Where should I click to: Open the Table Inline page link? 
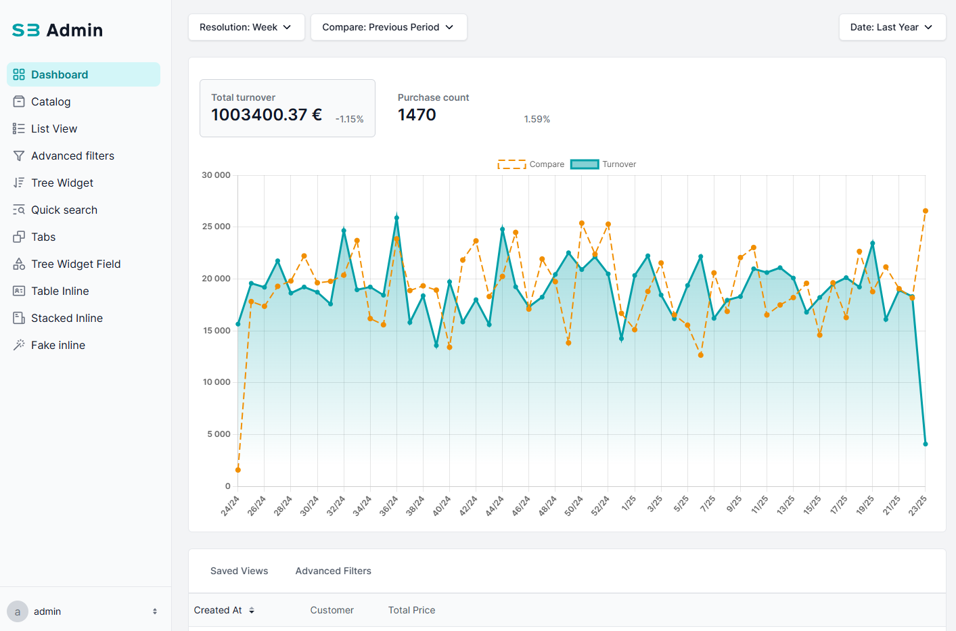pos(60,291)
